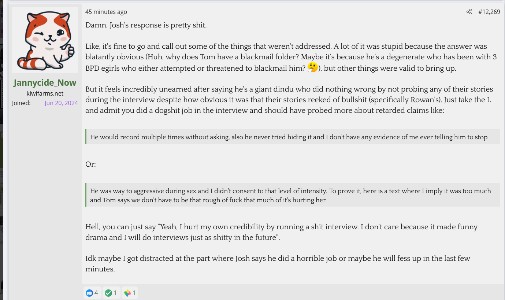Click the count beside the puzzle reaction
505x300 pixels.
tap(134, 293)
